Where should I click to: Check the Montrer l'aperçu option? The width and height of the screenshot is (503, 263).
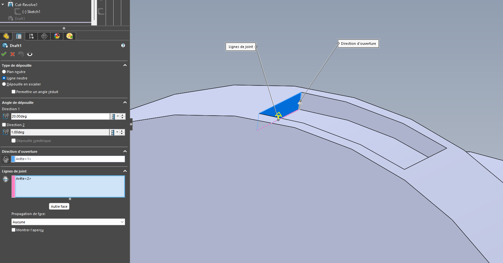click(13, 230)
